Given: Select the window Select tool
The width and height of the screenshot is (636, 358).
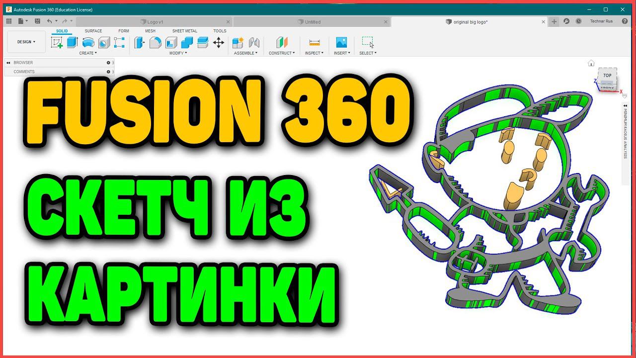Looking at the screenshot, I should click(368, 42).
